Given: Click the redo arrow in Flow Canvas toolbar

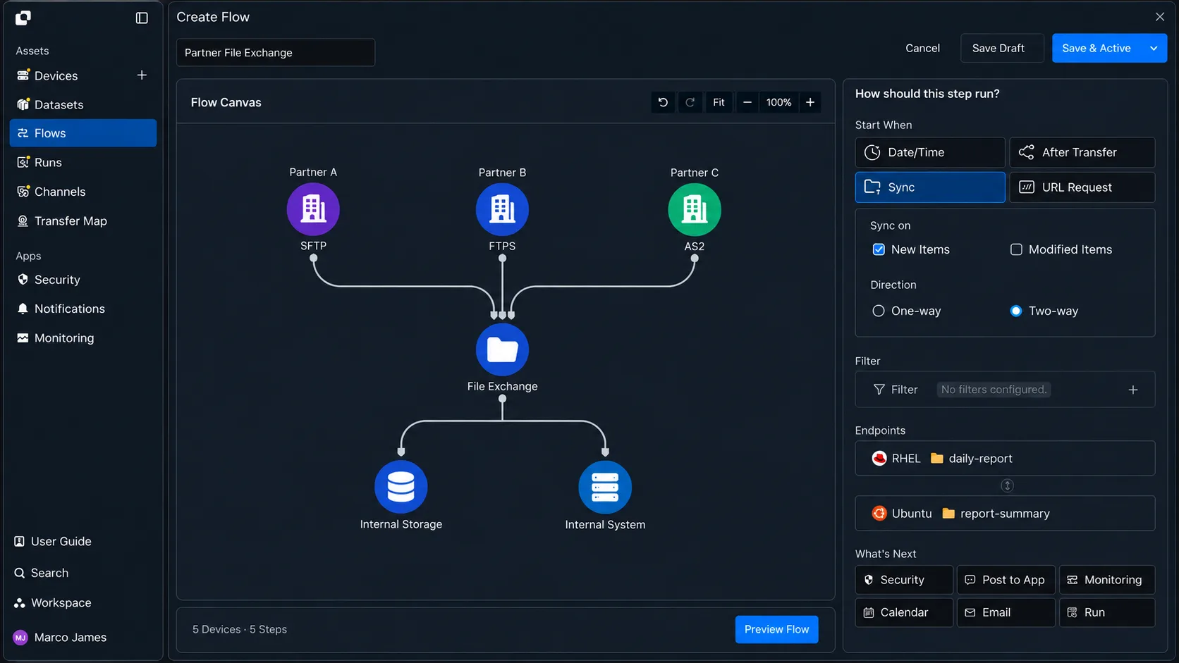Looking at the screenshot, I should 690,102.
